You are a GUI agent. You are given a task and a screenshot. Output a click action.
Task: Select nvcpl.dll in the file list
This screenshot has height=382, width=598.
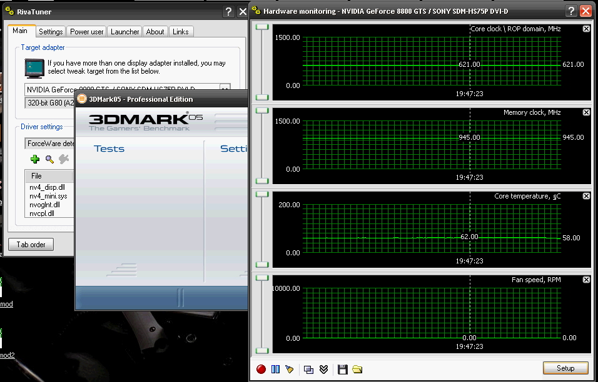point(42,213)
